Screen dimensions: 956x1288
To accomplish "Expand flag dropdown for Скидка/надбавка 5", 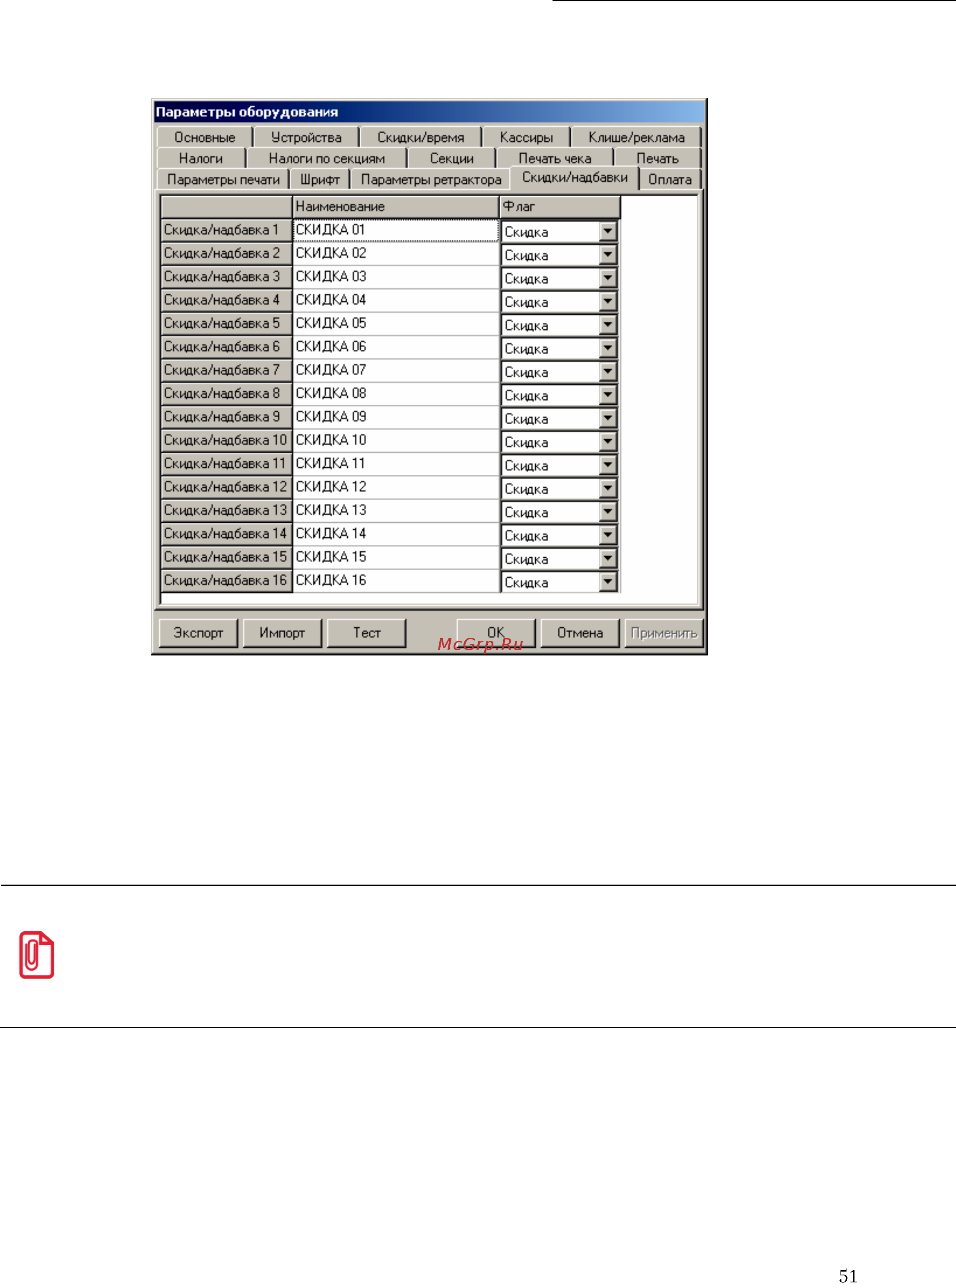I will 608,325.
